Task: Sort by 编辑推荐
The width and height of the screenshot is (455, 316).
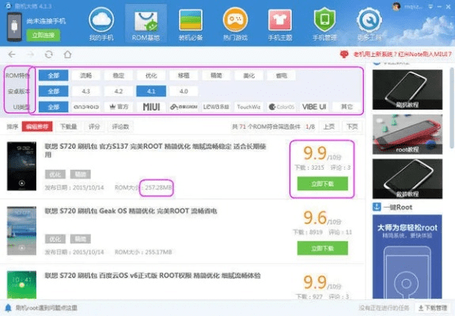Action: [x=37, y=126]
